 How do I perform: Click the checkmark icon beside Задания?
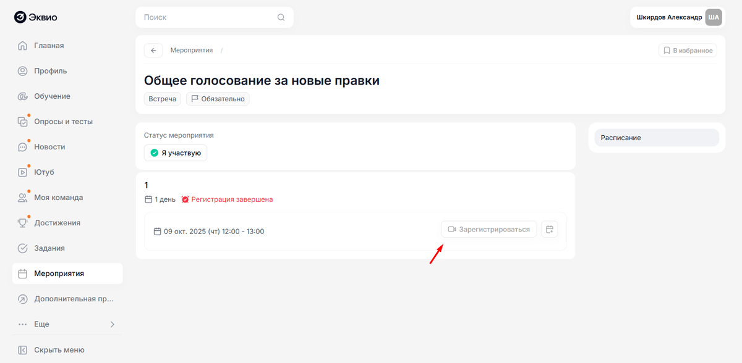(23, 248)
